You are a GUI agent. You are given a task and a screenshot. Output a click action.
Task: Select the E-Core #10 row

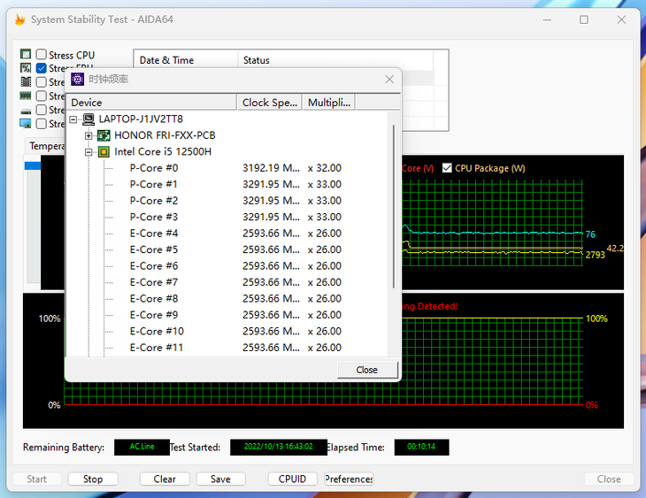227,332
